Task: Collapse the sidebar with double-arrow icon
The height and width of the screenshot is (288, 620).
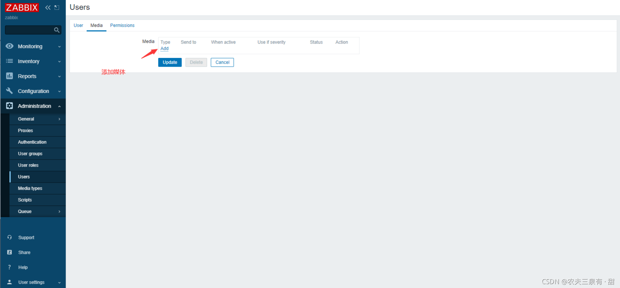Action: [48, 7]
